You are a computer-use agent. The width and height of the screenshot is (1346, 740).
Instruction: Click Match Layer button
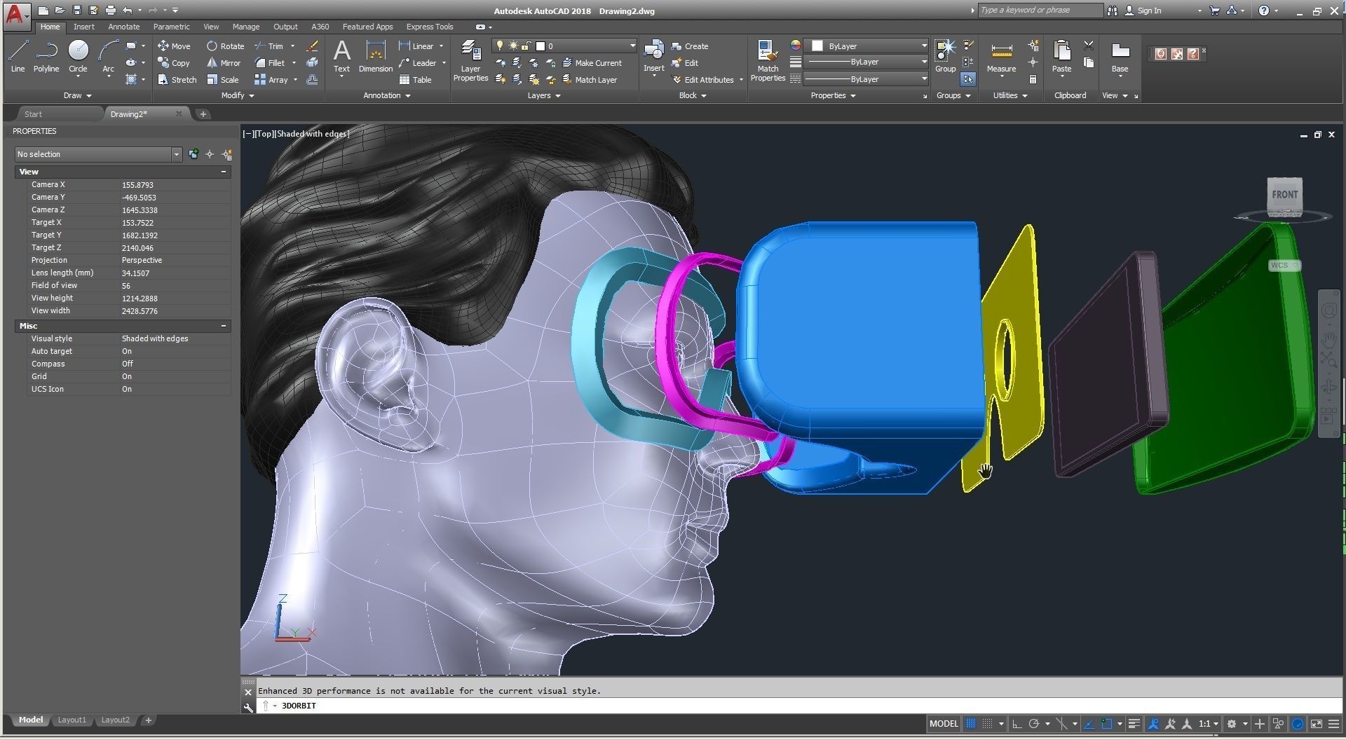pyautogui.click(x=590, y=79)
